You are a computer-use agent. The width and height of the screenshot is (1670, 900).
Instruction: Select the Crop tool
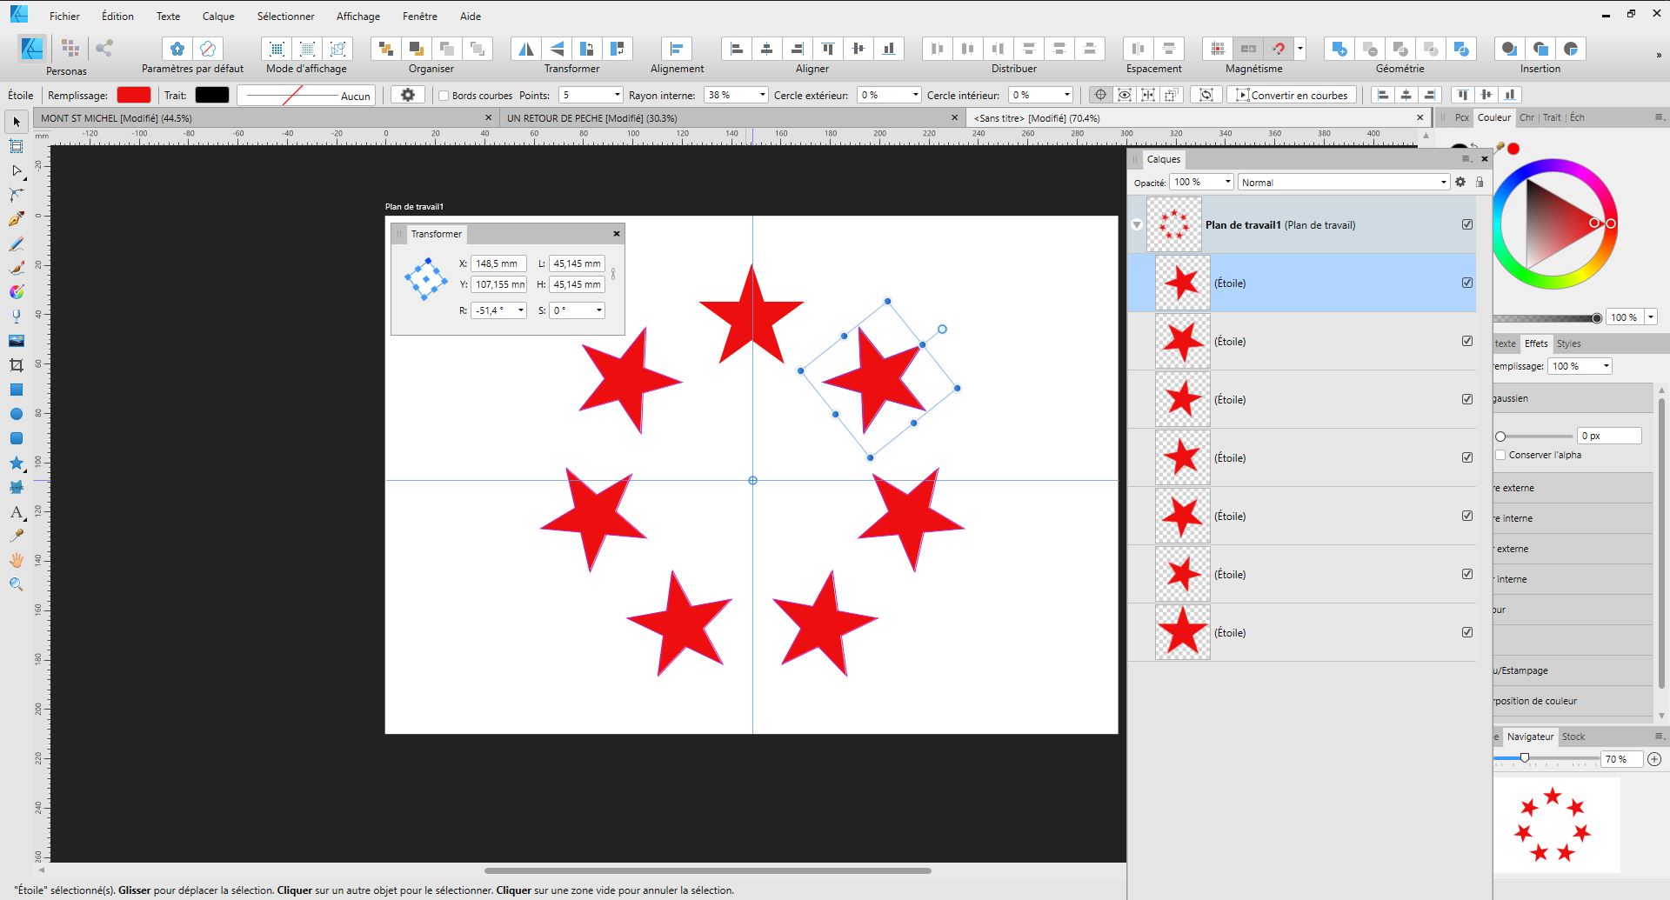[x=16, y=365]
